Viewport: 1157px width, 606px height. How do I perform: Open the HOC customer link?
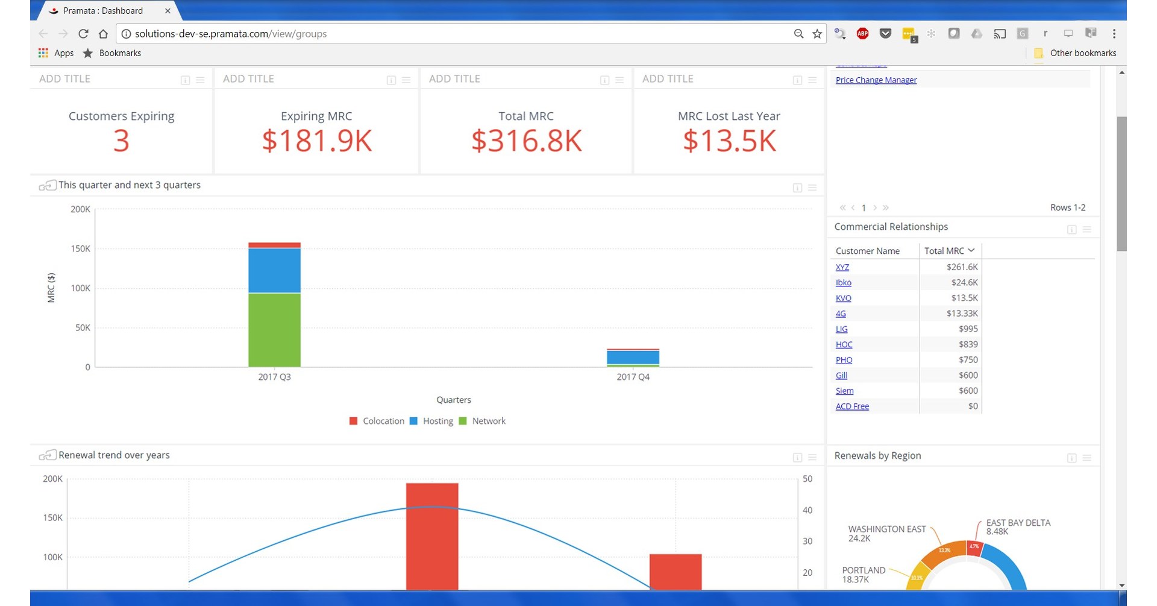(x=844, y=345)
